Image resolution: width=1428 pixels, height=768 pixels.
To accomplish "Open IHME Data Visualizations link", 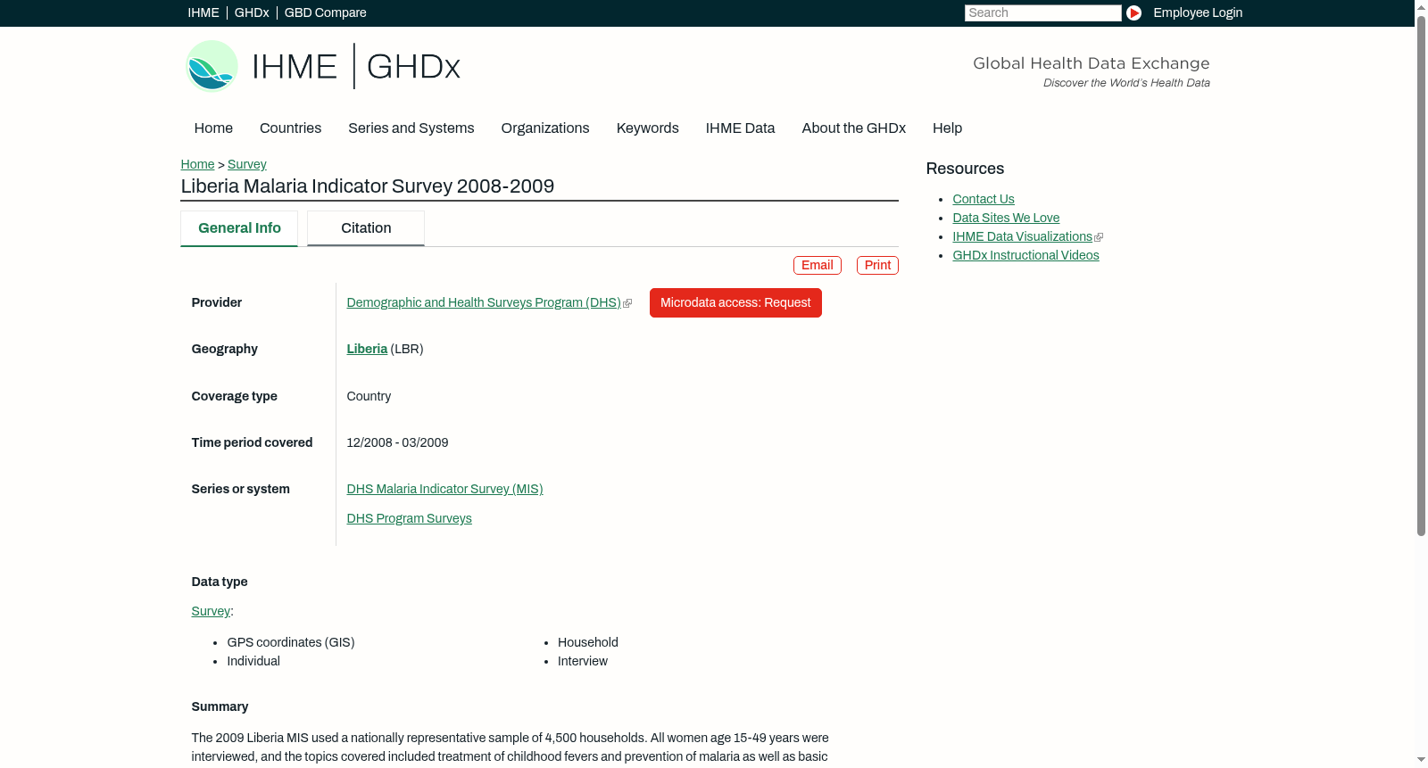I will 1022,237.
